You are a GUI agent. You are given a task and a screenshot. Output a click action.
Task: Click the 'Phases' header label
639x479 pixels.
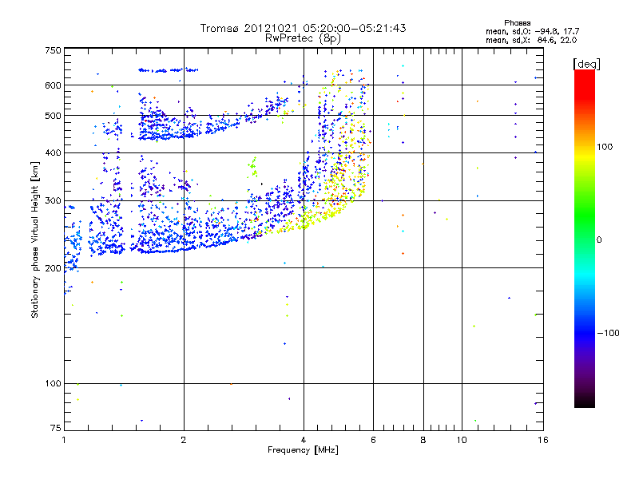pos(517,23)
